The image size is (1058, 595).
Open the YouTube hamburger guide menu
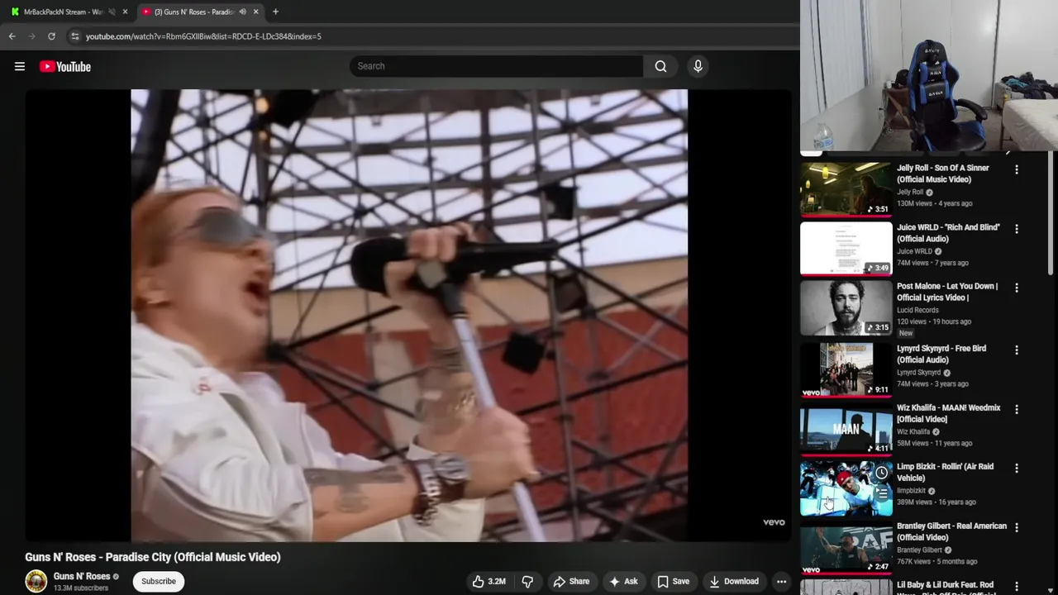(x=20, y=67)
